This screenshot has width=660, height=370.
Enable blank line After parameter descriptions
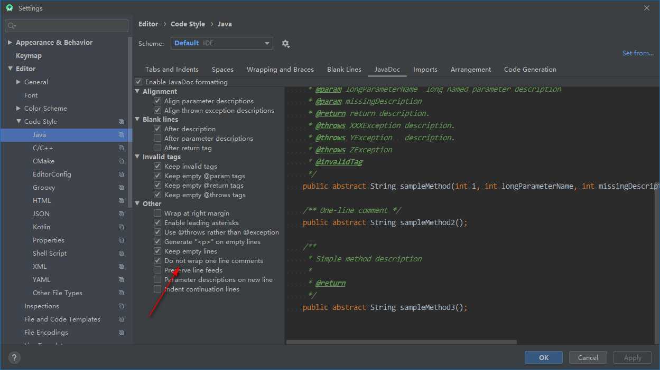click(x=157, y=139)
